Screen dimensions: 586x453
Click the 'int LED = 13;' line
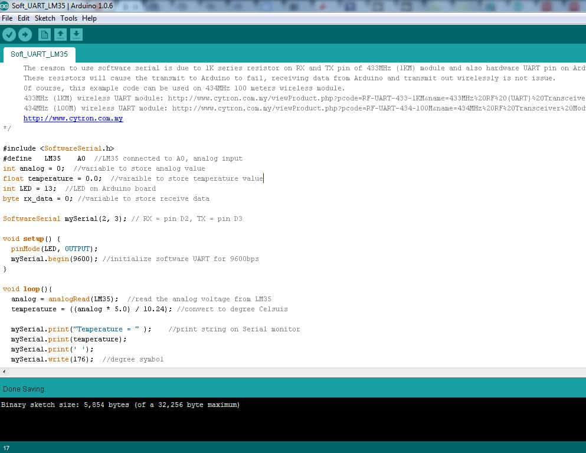pyautogui.click(x=79, y=189)
